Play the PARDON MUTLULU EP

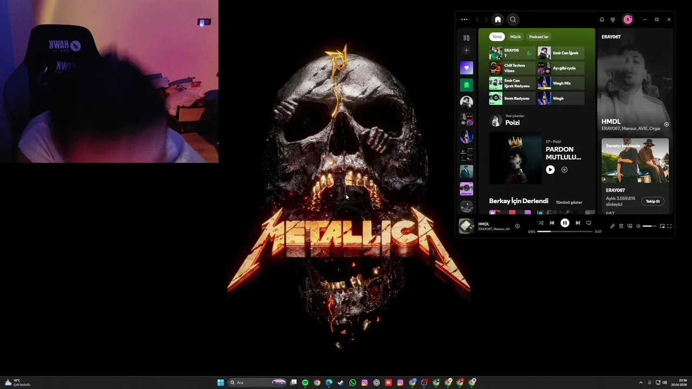point(550,170)
